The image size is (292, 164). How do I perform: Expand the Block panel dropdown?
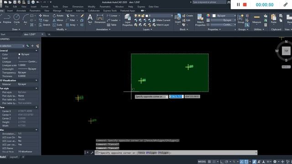click(184, 29)
